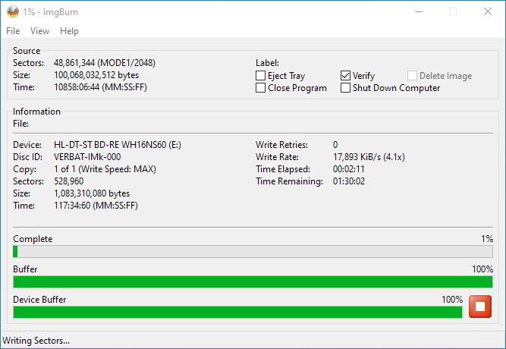Click source size 100,068,032,512 bytes
The width and height of the screenshot is (506, 349).
click(x=96, y=75)
